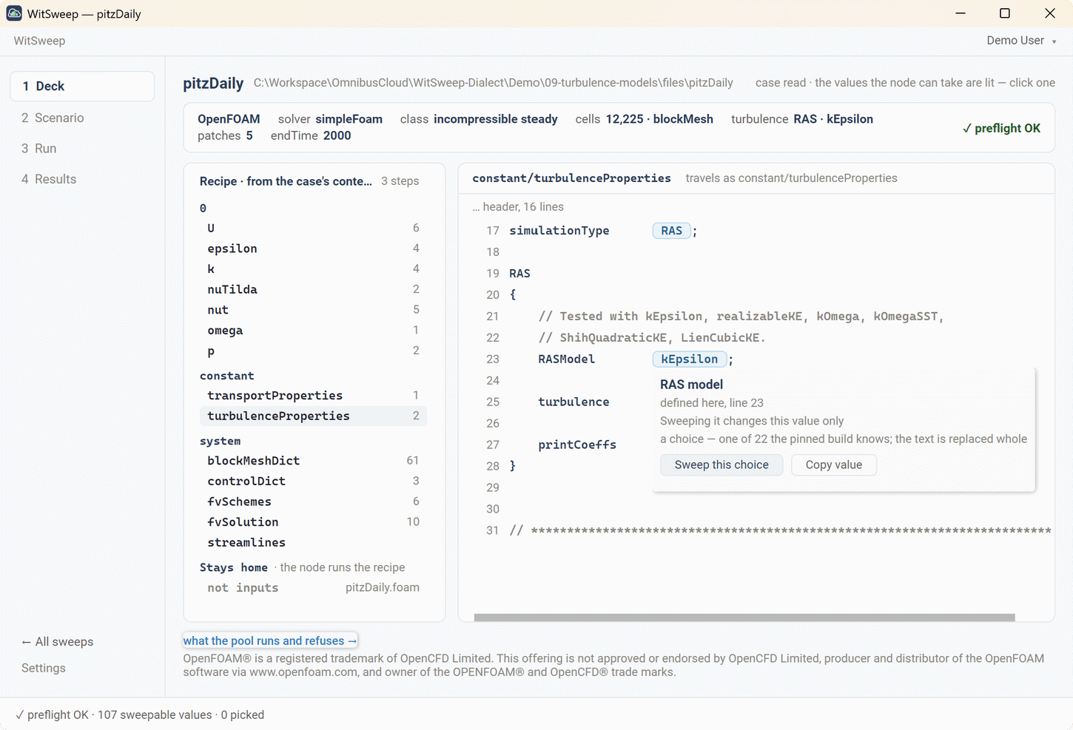The height and width of the screenshot is (730, 1073).
Task: Click the horizontal scrollbar in code panel
Action: point(744,617)
